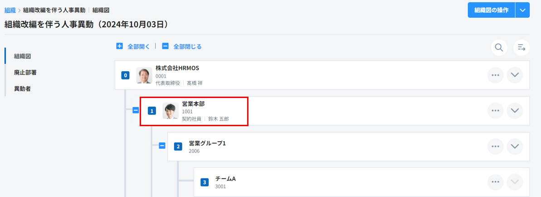Expand details chevron for 株式会社HRMOS
The image size is (541, 197).
click(x=514, y=75)
